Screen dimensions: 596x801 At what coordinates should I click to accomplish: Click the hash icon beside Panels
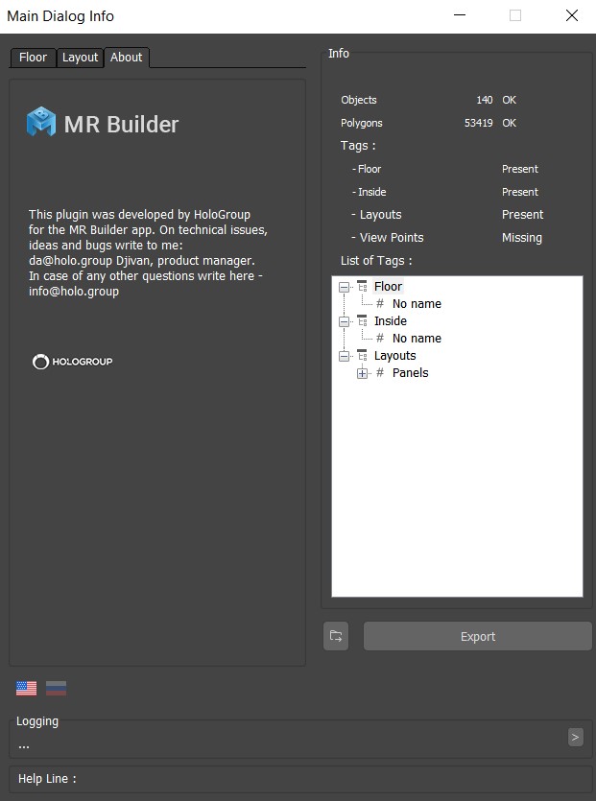tap(380, 372)
